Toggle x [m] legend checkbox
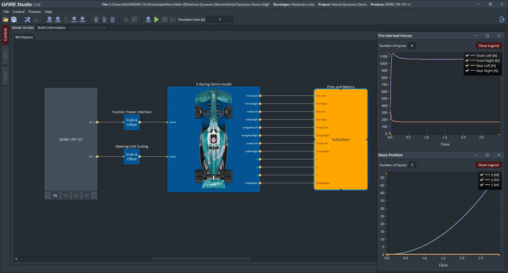This screenshot has width=508, height=273. (482, 175)
